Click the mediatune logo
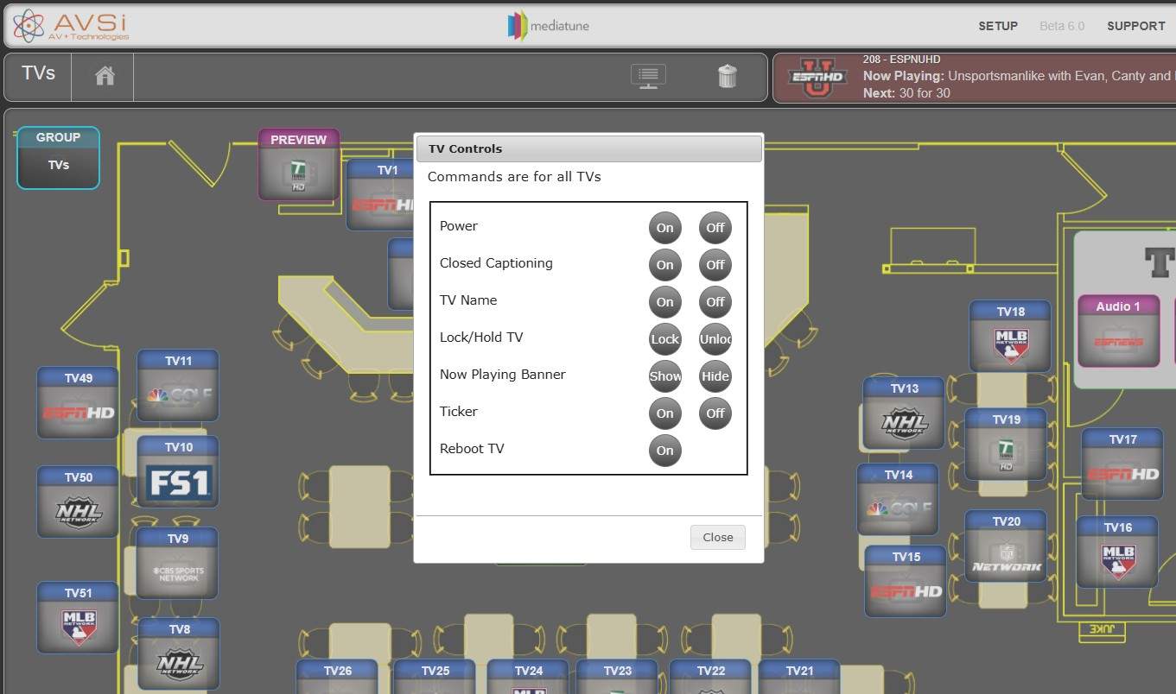Screen dimensions: 1176x694 pyautogui.click(x=549, y=26)
